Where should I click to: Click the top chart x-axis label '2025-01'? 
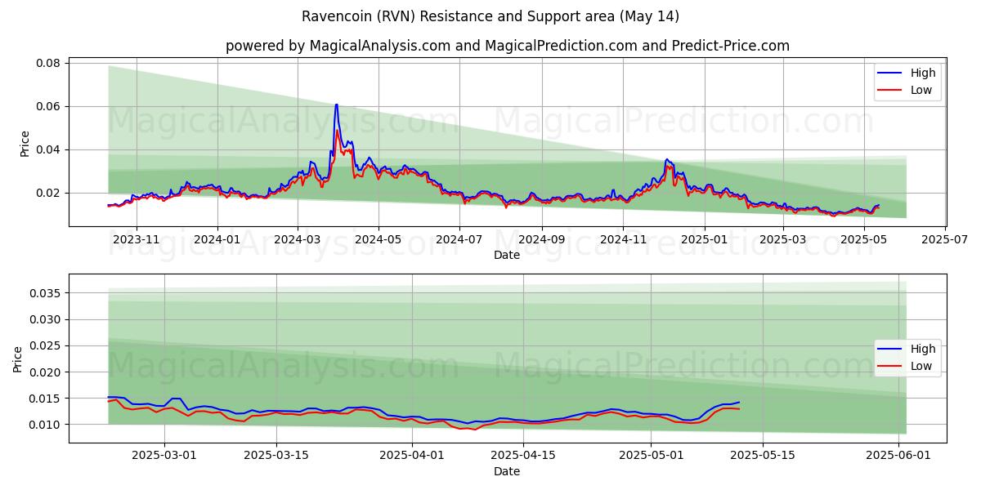[x=703, y=239]
